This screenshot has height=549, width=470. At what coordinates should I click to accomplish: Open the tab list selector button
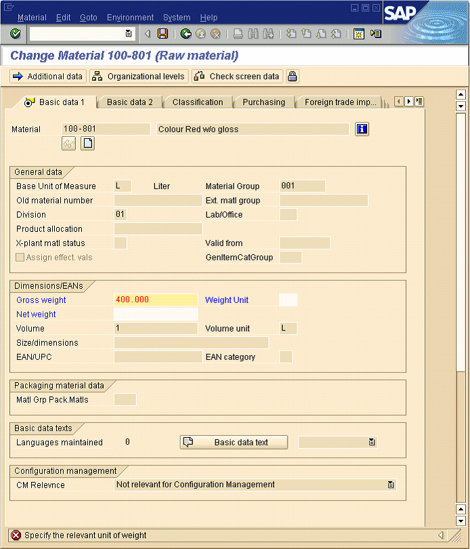tap(419, 102)
